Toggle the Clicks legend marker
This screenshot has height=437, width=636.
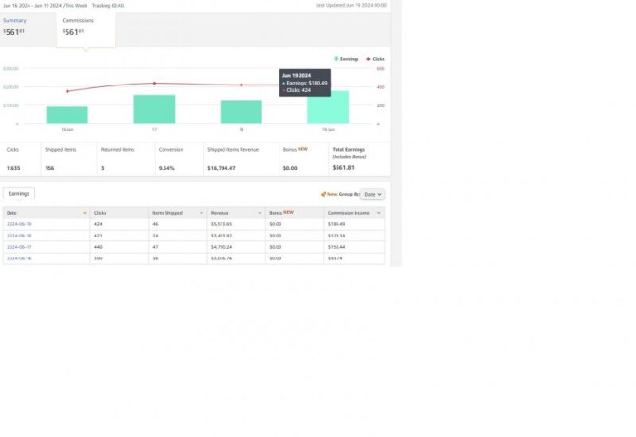click(x=368, y=59)
